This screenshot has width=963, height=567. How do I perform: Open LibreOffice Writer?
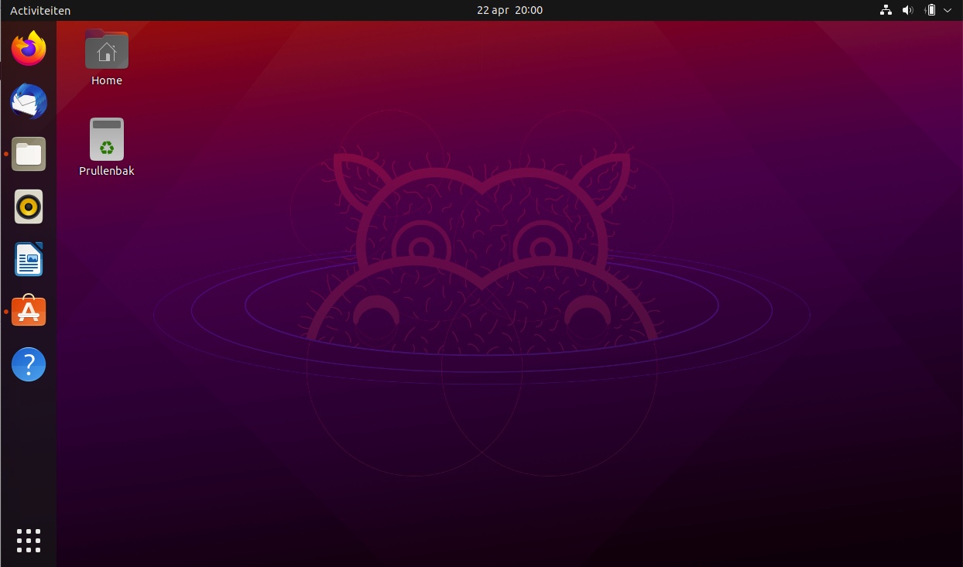pos(29,259)
